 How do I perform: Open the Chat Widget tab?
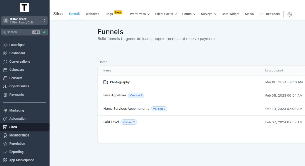click(231, 14)
